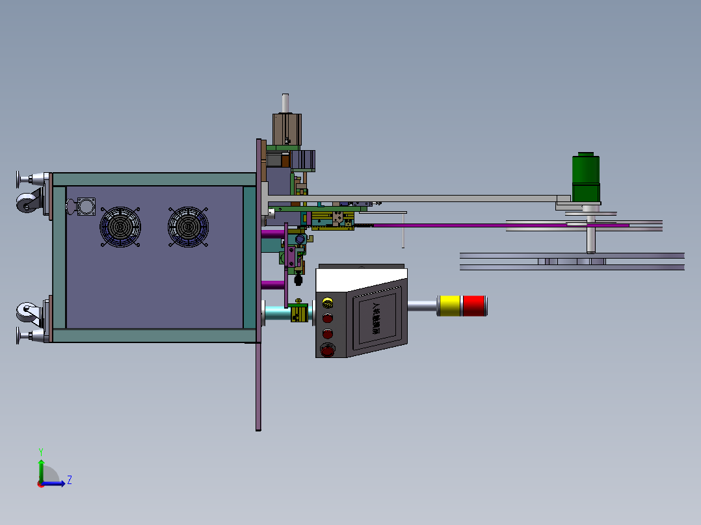Viewport: 701px width, 525px height.
Task: Select the cabinet top teal frame beam
Action: pos(154,179)
